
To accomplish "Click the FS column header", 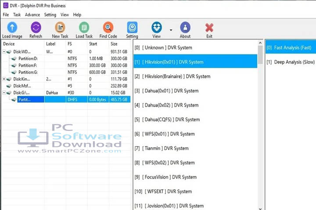I will tap(76, 44).
